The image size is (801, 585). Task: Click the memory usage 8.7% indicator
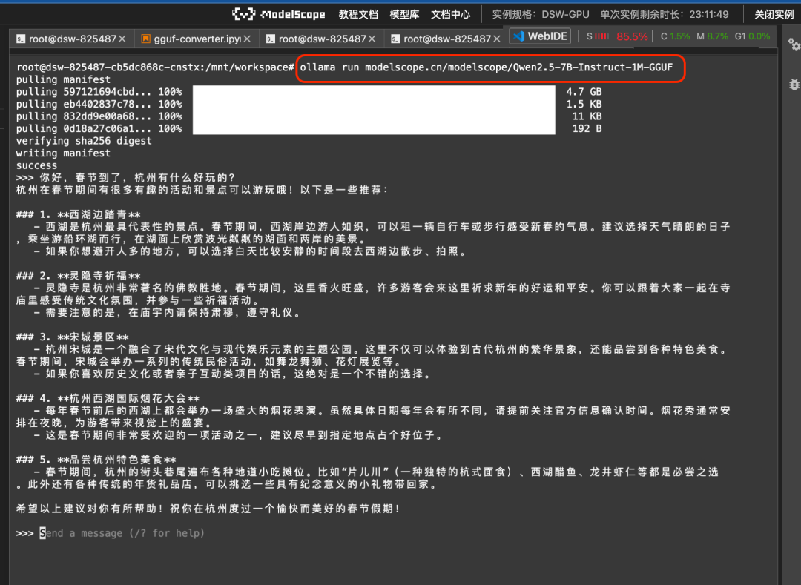point(712,36)
